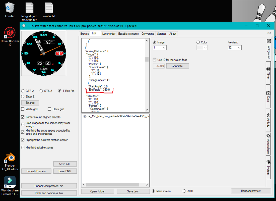The image size is (276, 201).
Task: Click the Save PNG button
Action: pos(65,171)
